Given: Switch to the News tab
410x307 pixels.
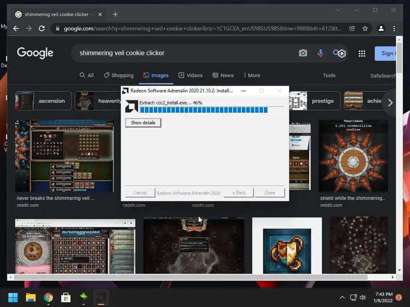Looking at the screenshot, I should pos(223,75).
